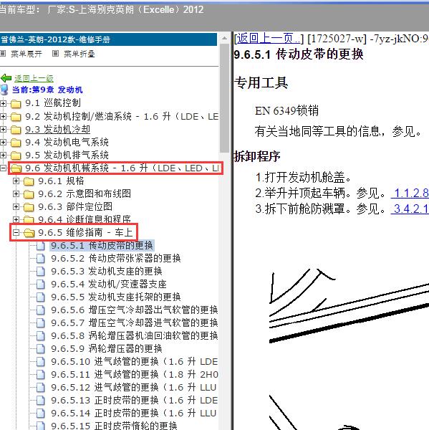This screenshot has width=429, height=430.
Task: Click document icon of 9.6.5.14 正时皮带的更换
Action: [x=41, y=414]
